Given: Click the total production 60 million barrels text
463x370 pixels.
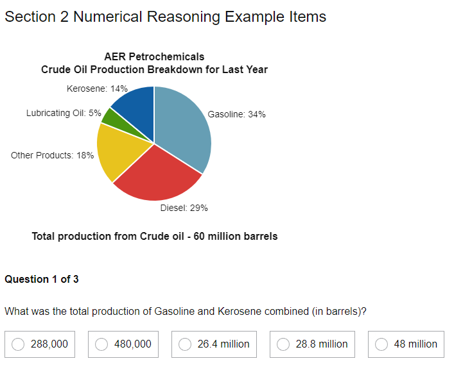Looking at the screenshot, I should click(x=155, y=237).
